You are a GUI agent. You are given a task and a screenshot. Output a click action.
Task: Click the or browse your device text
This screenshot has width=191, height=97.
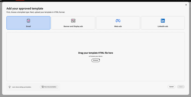(x=95, y=56)
